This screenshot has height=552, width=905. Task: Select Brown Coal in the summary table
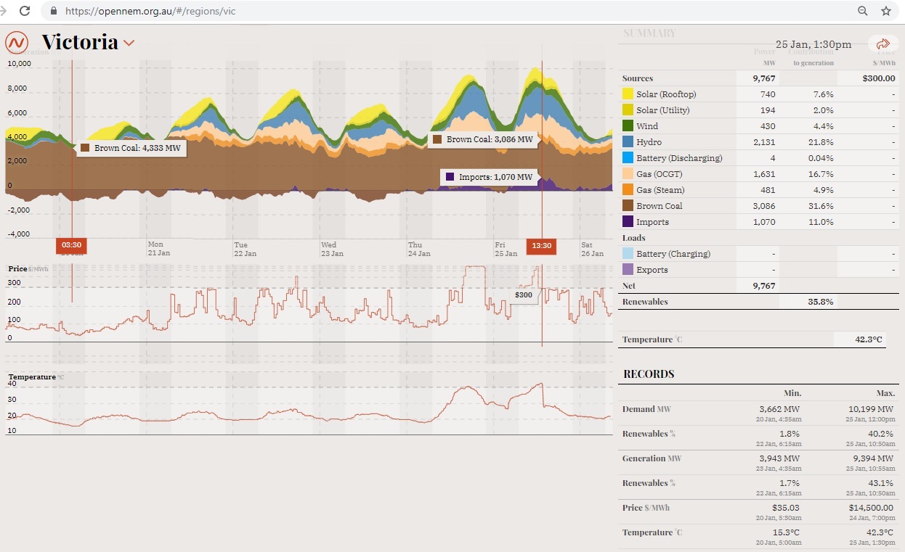[660, 206]
